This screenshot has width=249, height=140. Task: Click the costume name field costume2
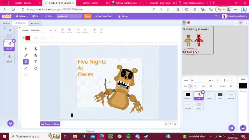click(x=38, y=30)
